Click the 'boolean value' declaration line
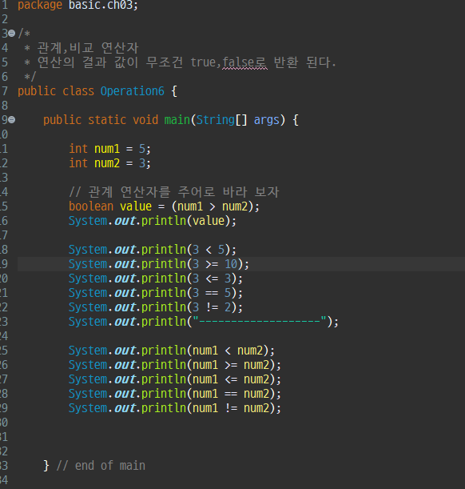This screenshot has height=489, width=465. (x=164, y=206)
